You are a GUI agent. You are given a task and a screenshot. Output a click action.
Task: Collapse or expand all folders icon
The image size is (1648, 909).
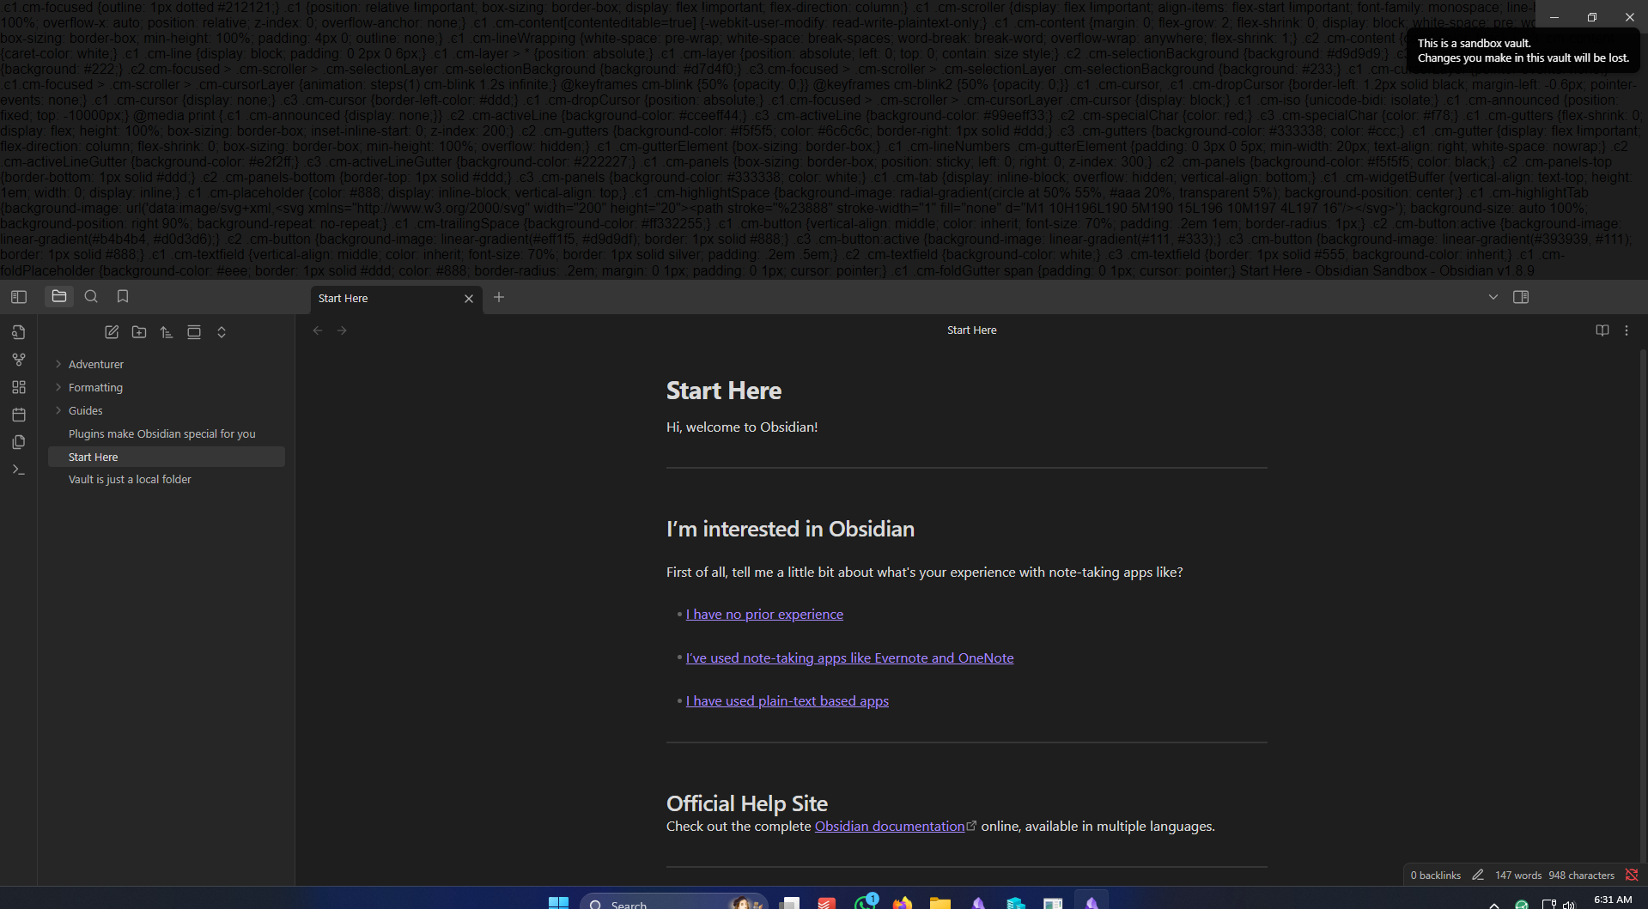(222, 332)
